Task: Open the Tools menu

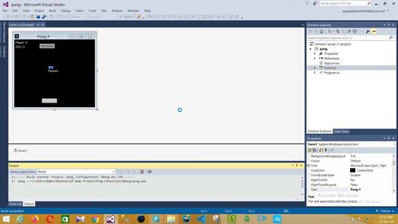Action: click(92, 11)
